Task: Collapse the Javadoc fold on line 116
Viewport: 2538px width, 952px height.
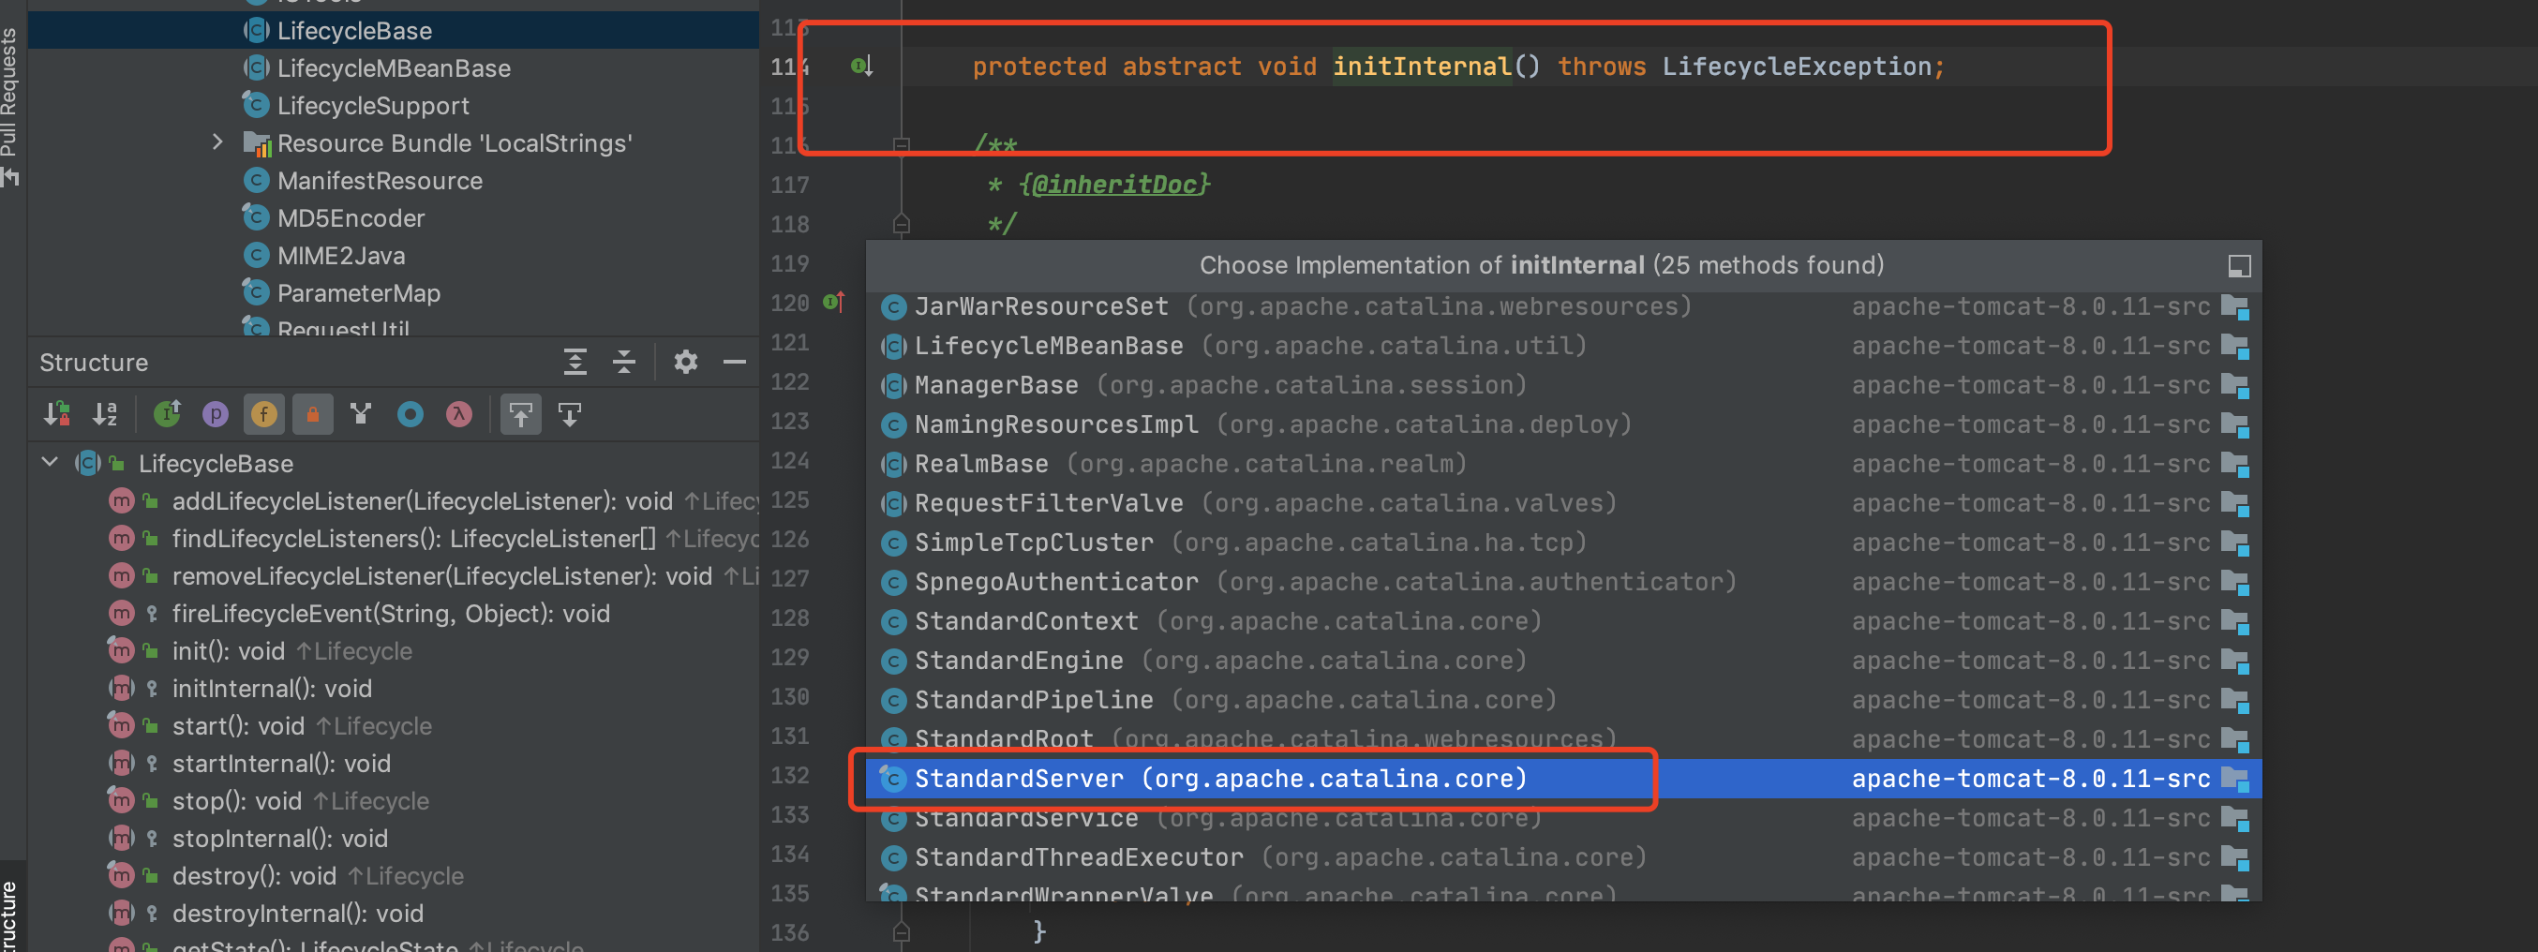Action: (901, 146)
